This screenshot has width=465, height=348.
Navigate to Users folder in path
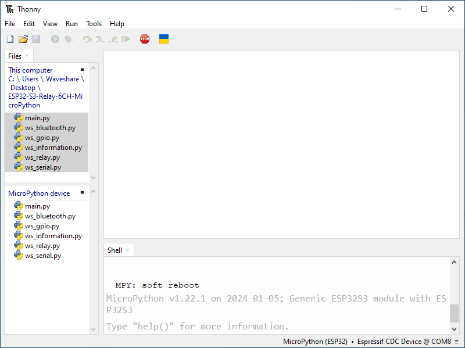(x=30, y=79)
